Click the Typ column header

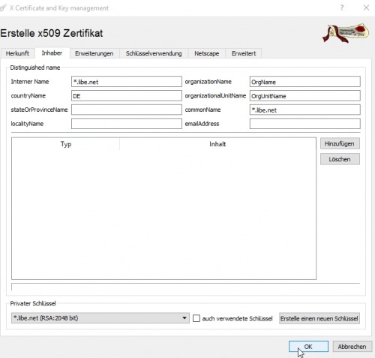66,144
